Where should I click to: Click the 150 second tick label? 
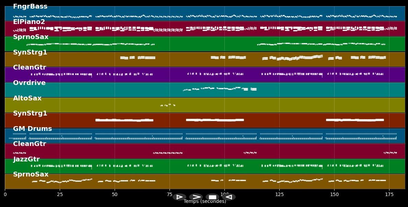coord(334,194)
